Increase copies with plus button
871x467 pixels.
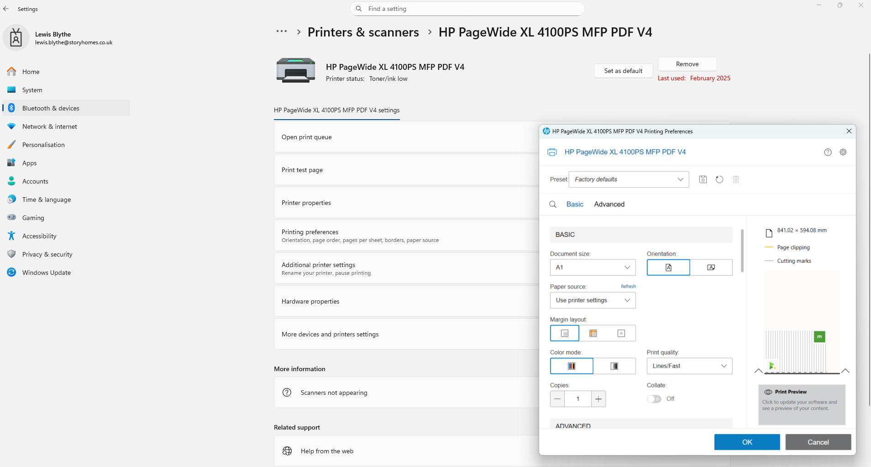point(598,399)
